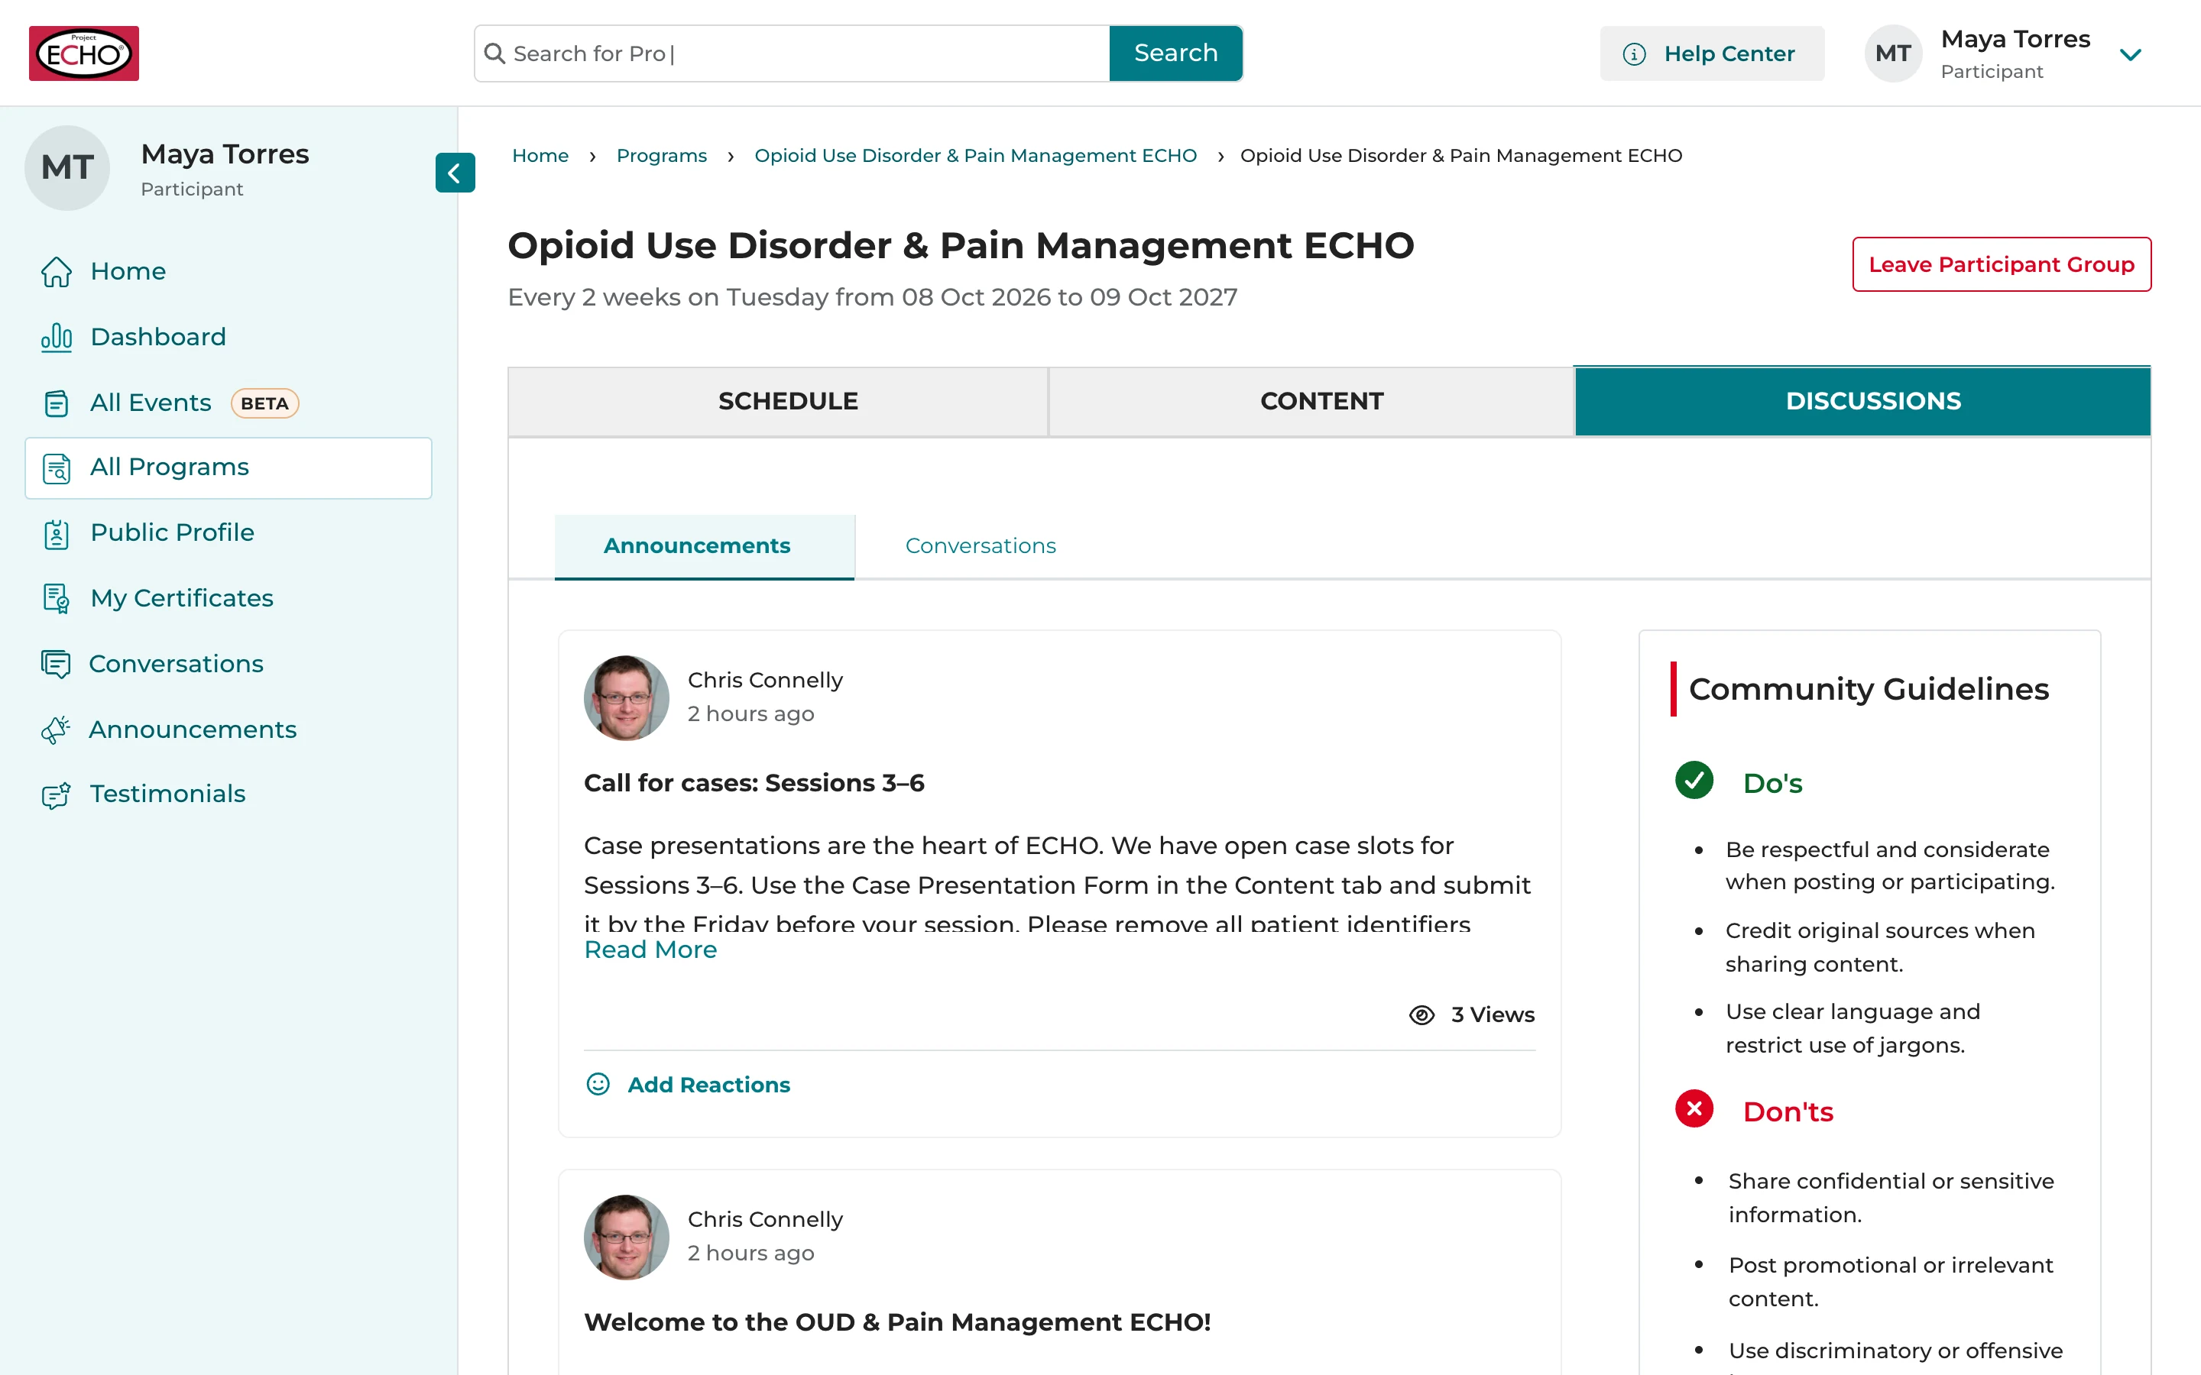
Task: Expand the Maya Torres account dropdown
Action: [2130, 56]
